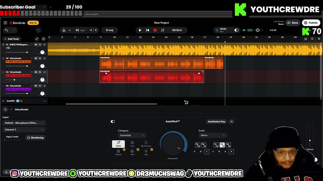Toggle the metronome icon
Viewport: 323px width, 181px height.
(64, 30)
